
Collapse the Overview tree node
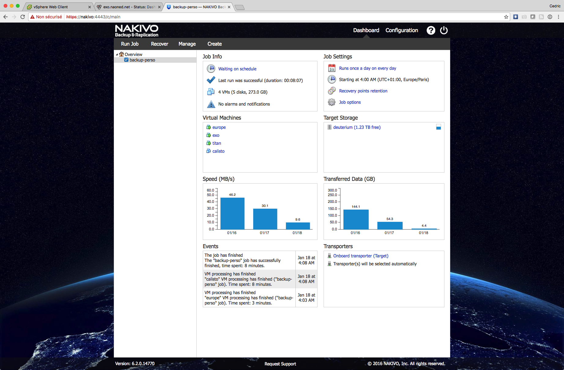point(117,54)
